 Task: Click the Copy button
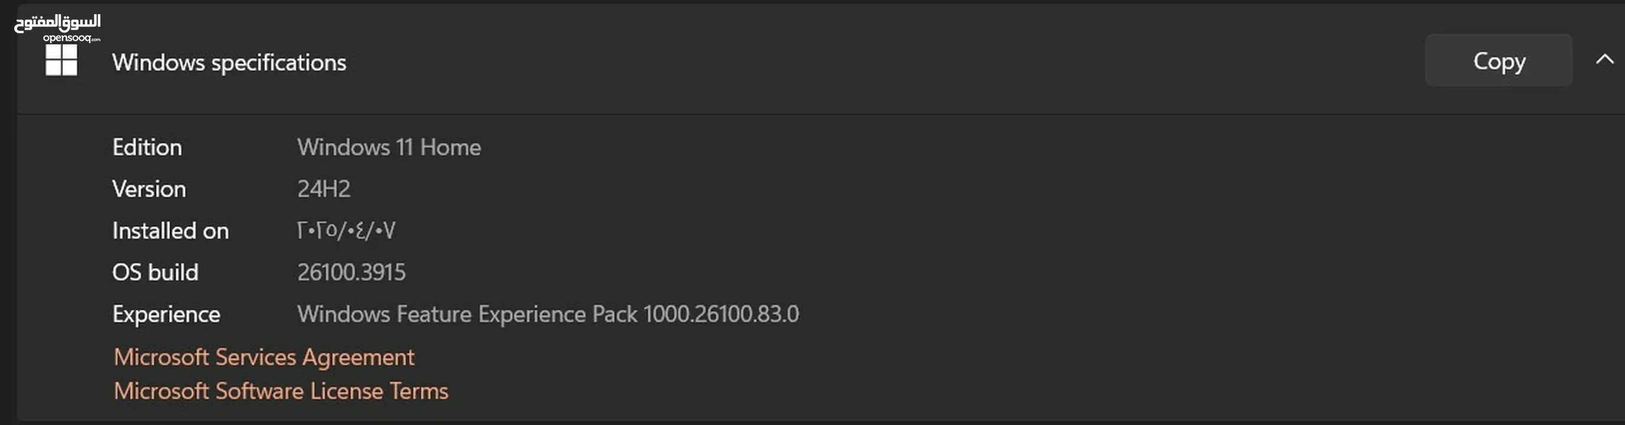point(1498,61)
